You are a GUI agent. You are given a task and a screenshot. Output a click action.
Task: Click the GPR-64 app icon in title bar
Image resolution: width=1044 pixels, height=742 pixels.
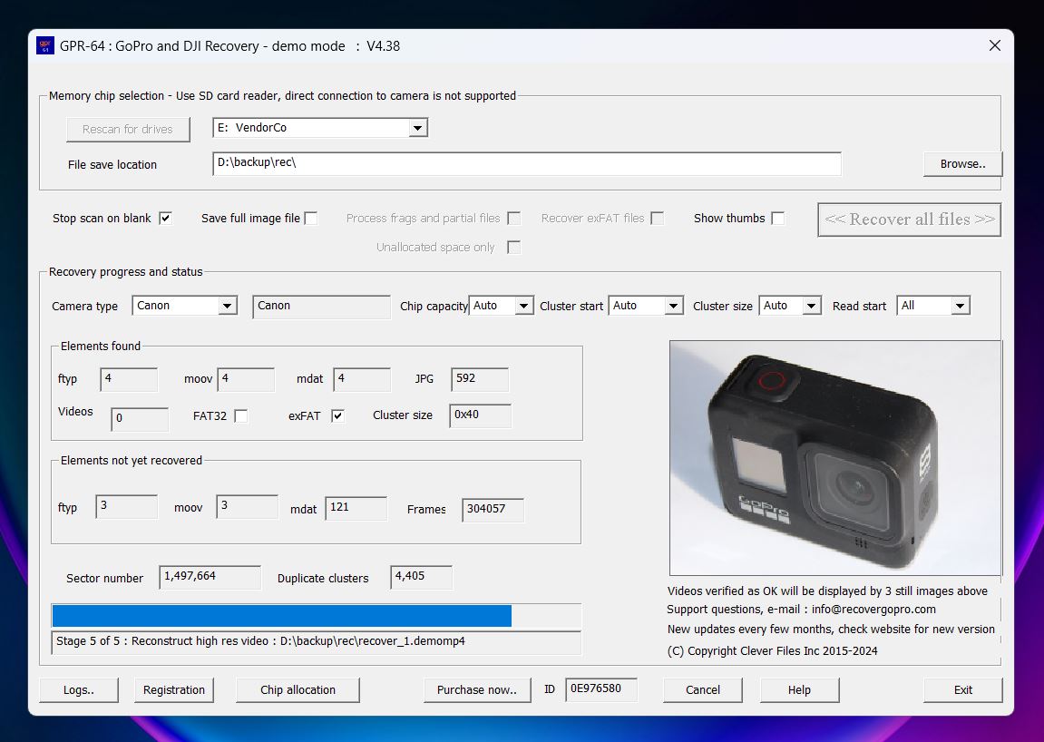44,46
